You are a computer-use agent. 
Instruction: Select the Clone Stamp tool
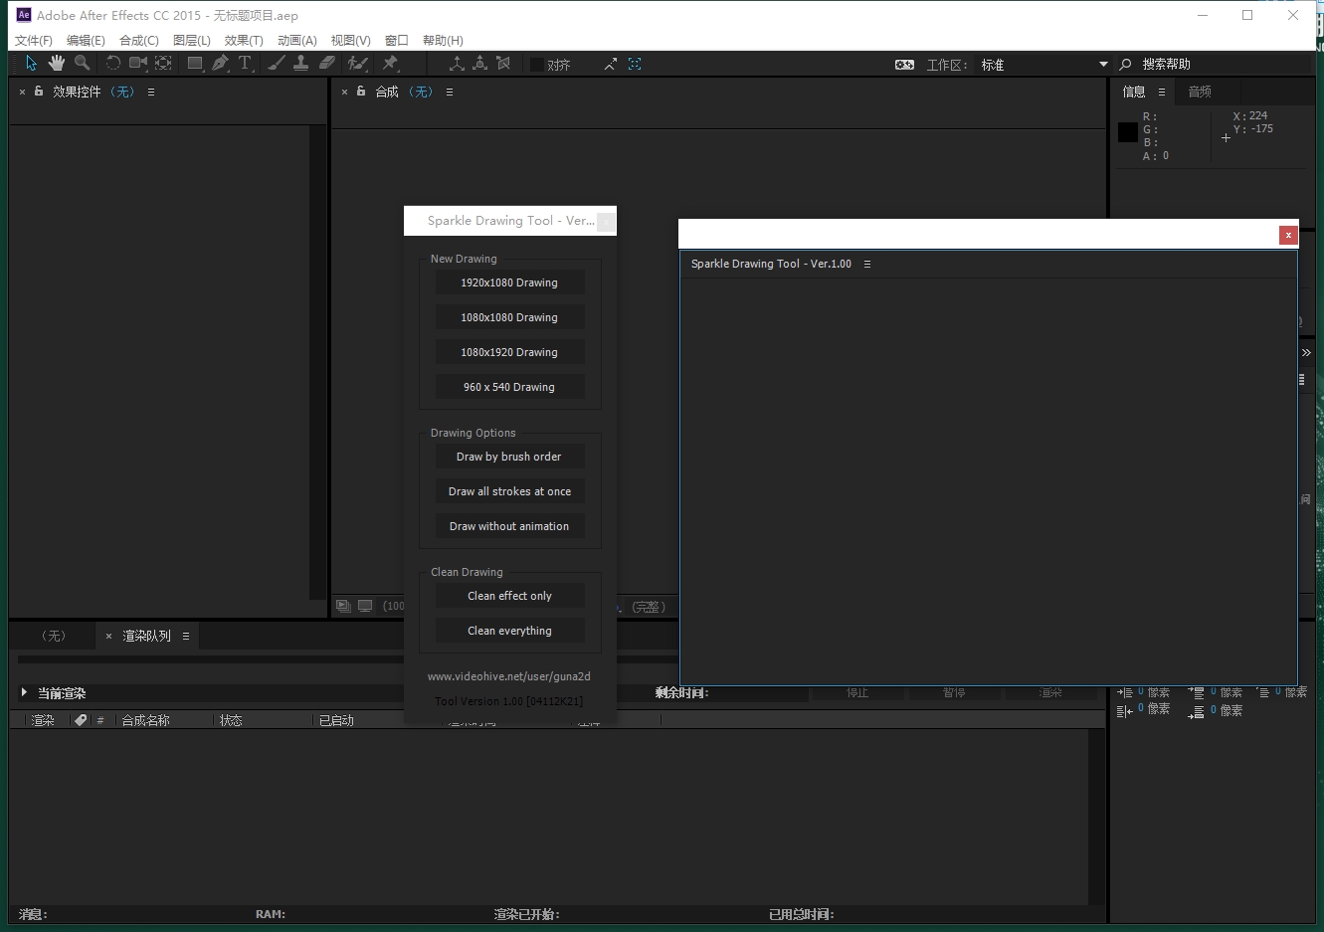300,64
